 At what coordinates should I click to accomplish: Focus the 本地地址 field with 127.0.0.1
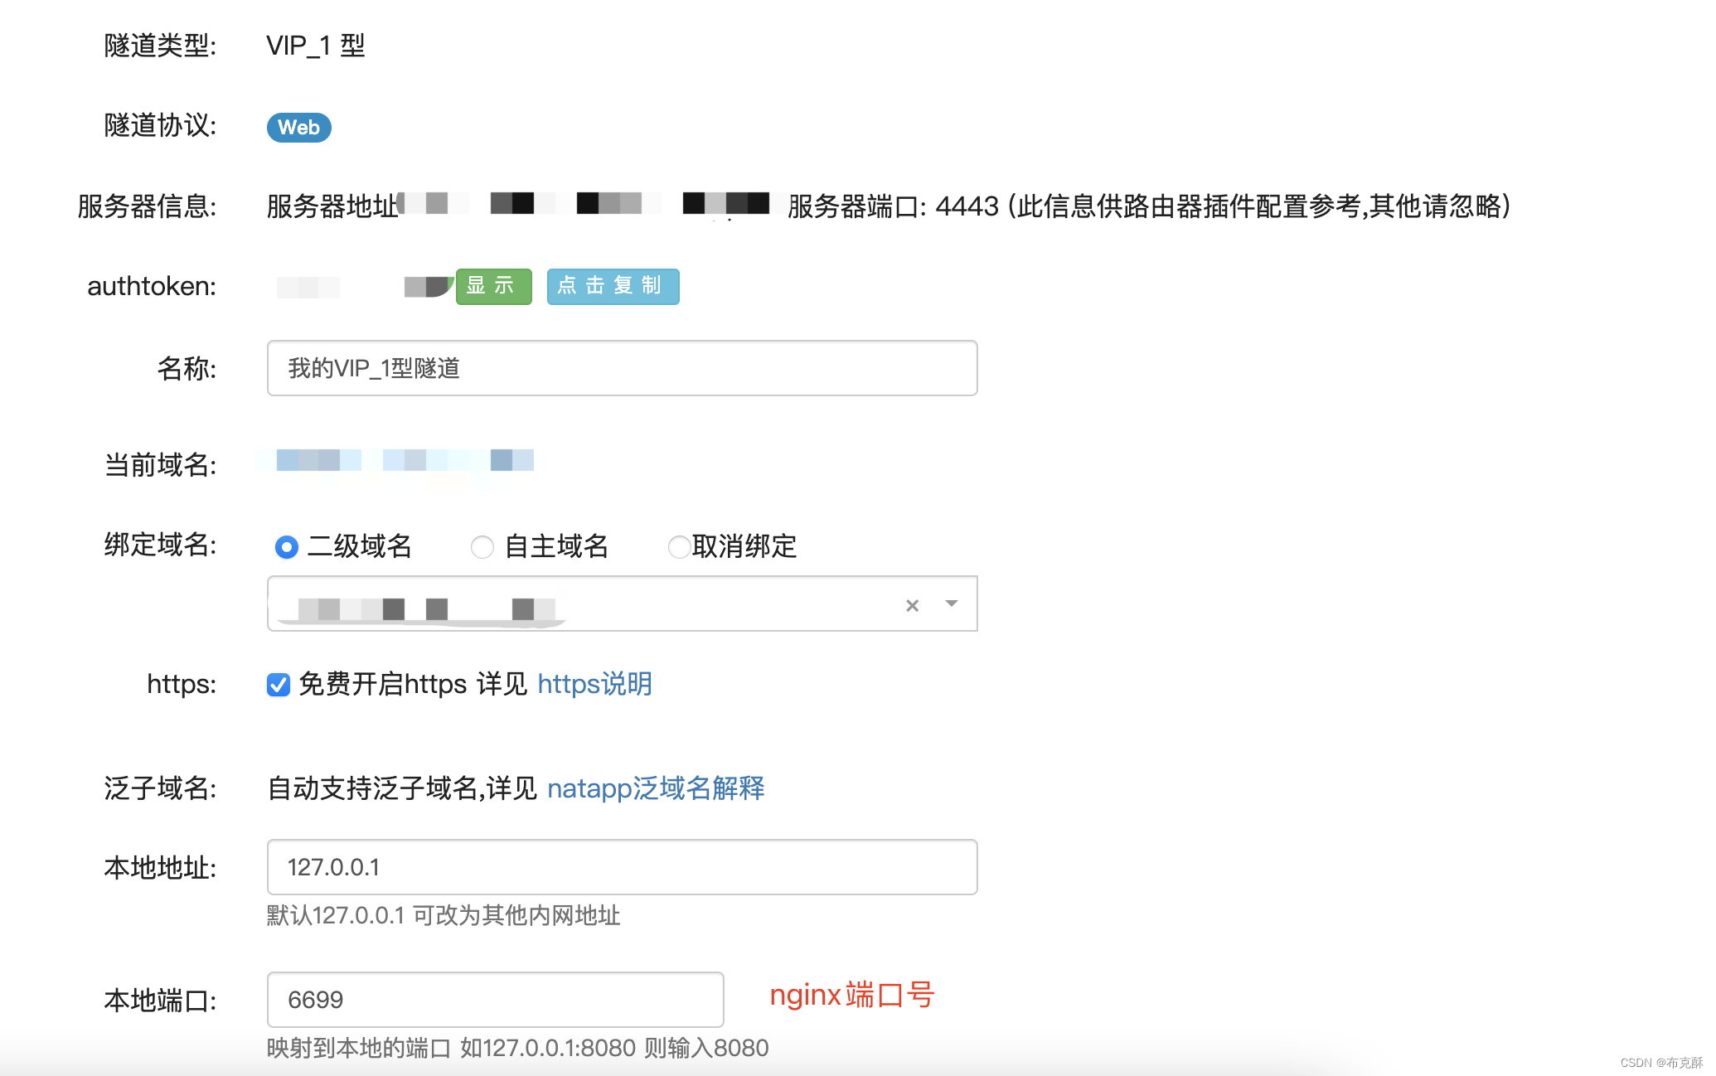622,867
